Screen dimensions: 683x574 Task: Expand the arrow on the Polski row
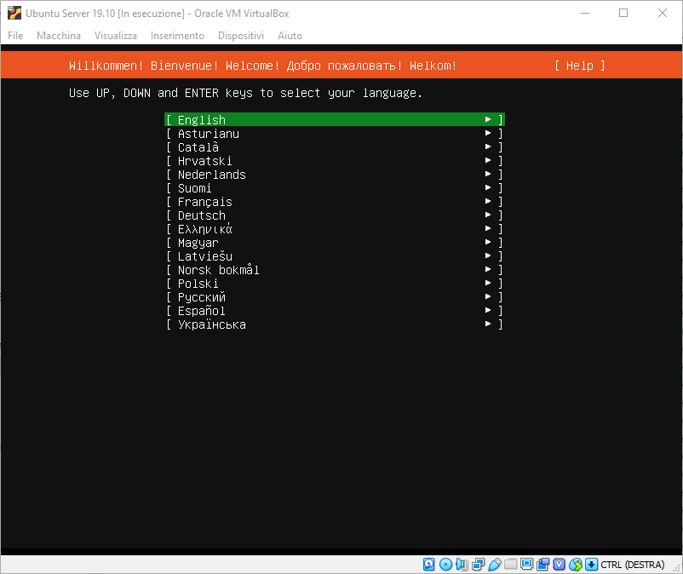[488, 283]
